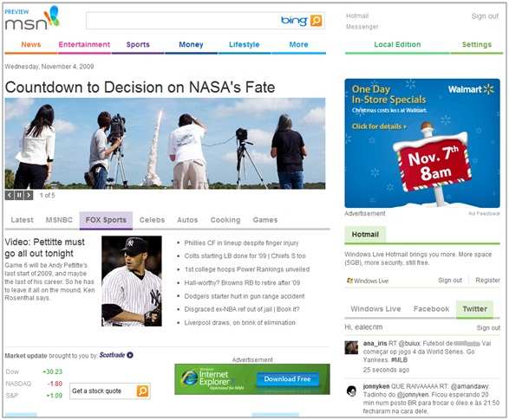Switch to the Windows Live social tab
The width and height of the screenshot is (509, 420).
click(x=375, y=309)
